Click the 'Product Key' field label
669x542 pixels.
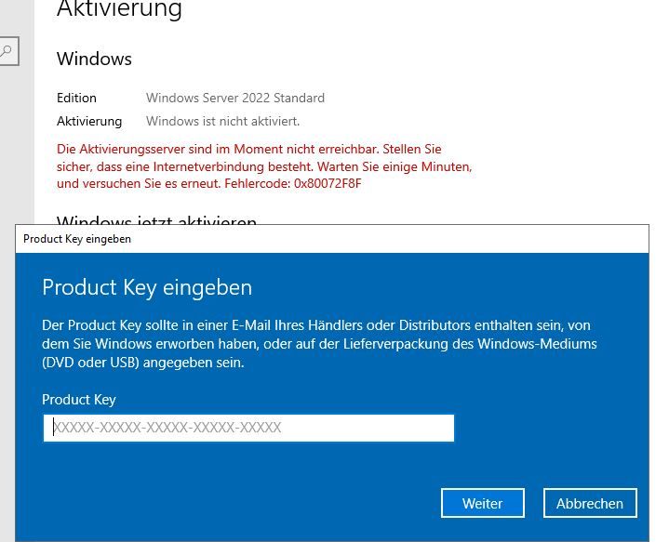coord(79,400)
